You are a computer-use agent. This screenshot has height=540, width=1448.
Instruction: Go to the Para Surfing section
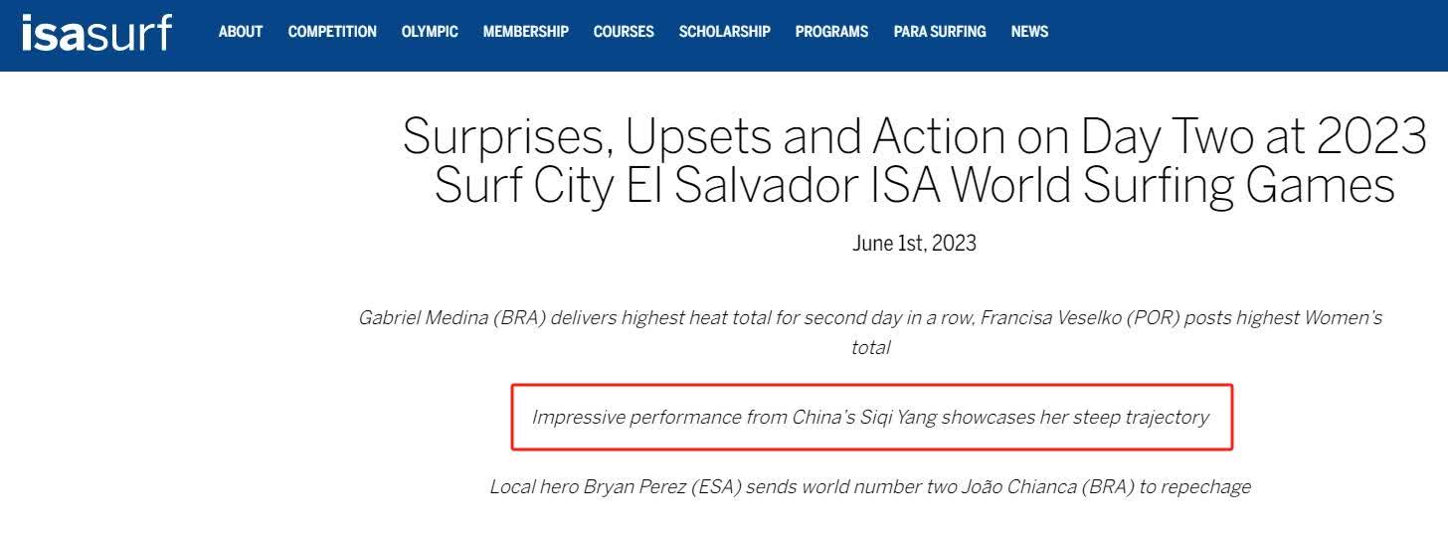click(940, 32)
